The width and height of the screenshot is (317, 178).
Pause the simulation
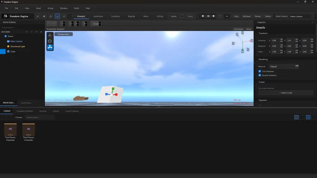point(208,16)
